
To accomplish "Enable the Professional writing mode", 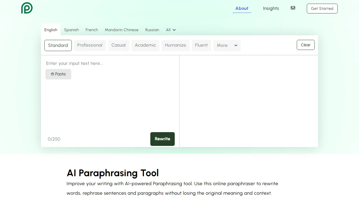I will (90, 45).
